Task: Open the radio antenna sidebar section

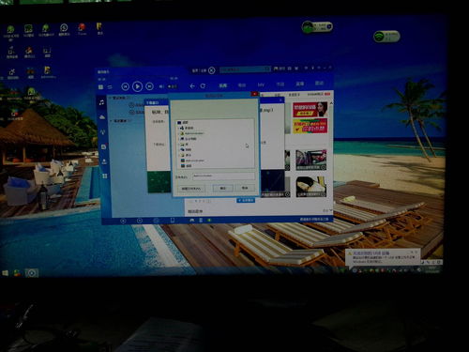Action: [x=103, y=132]
